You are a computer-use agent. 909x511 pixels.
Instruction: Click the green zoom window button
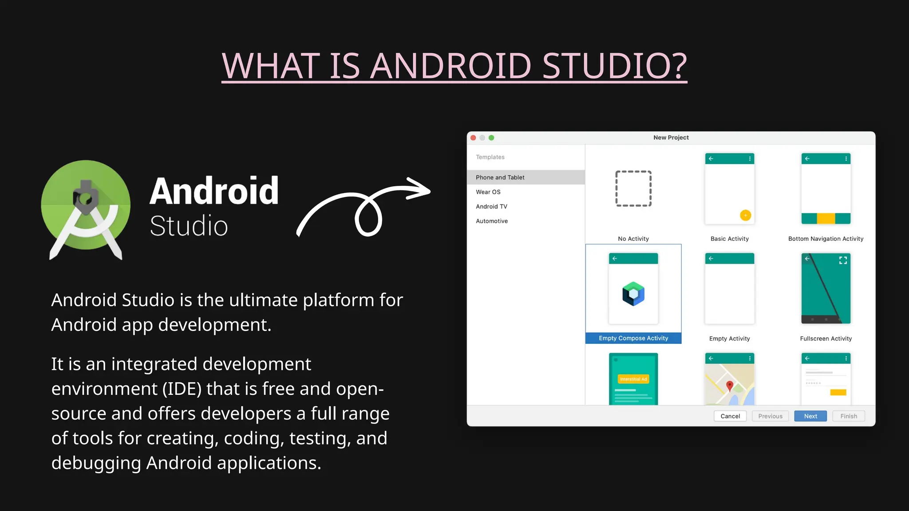[x=491, y=138]
